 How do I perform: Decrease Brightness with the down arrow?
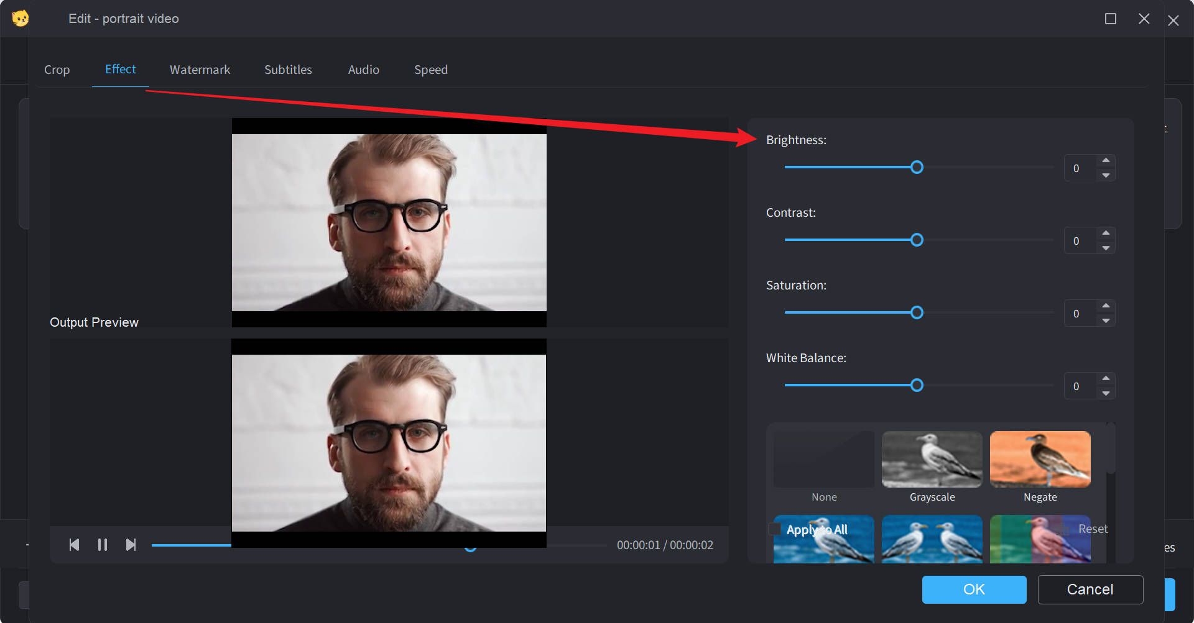[x=1106, y=175]
